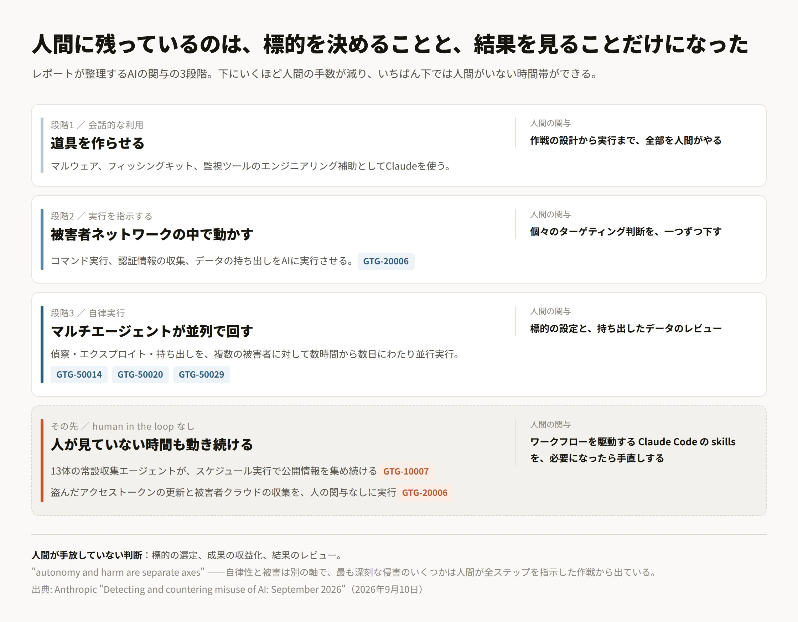This screenshot has width=798, height=622.
Task: Click the description starting 偵察・エクスプロイト・持ち出しを
Action: 255,354
